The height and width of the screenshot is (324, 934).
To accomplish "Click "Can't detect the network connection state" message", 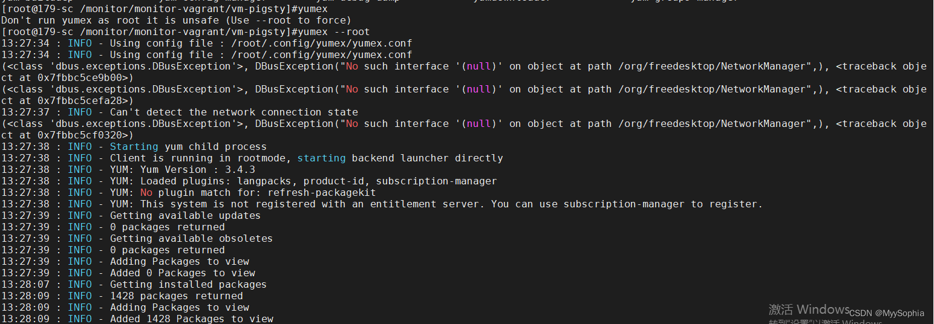I will coord(234,112).
